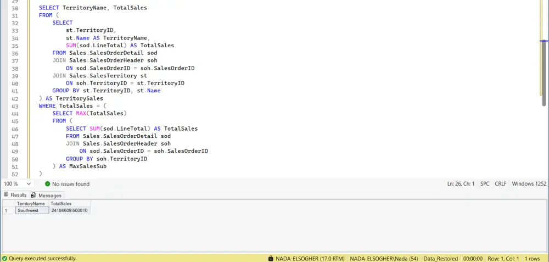Switch to the Results tab
Screen dimensions: 549x262
[x=15, y=195]
